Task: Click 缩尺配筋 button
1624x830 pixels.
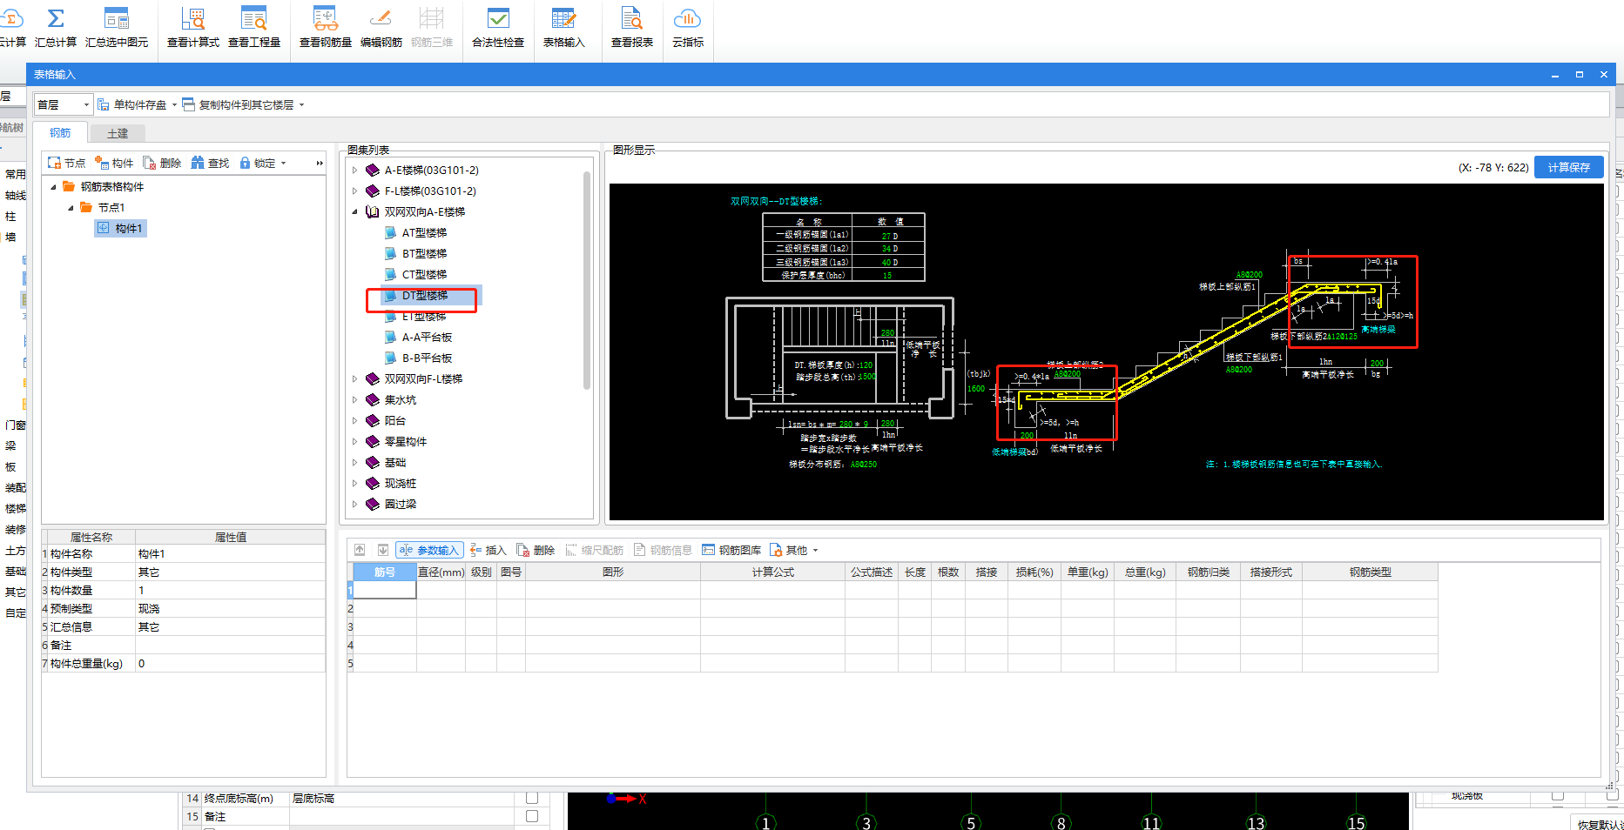Action: pos(595,550)
